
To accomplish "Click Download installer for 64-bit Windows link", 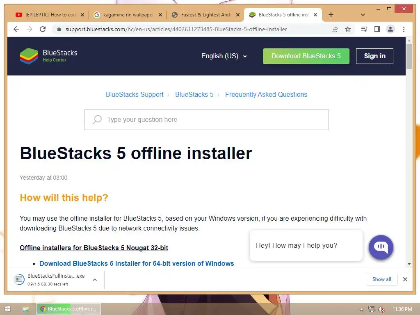I will pyautogui.click(x=137, y=263).
